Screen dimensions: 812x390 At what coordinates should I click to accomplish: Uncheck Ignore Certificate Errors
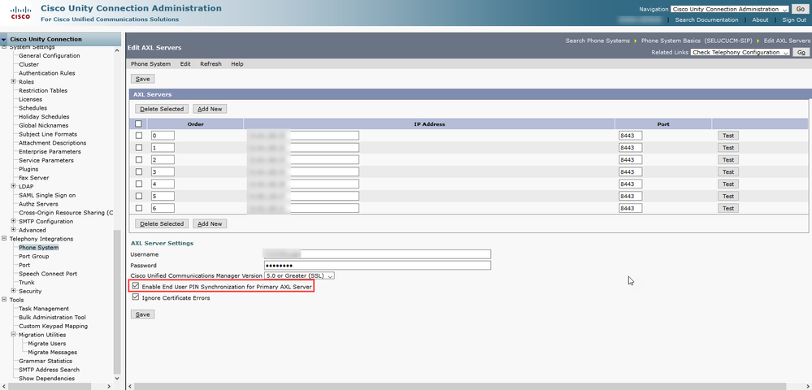[x=136, y=297]
